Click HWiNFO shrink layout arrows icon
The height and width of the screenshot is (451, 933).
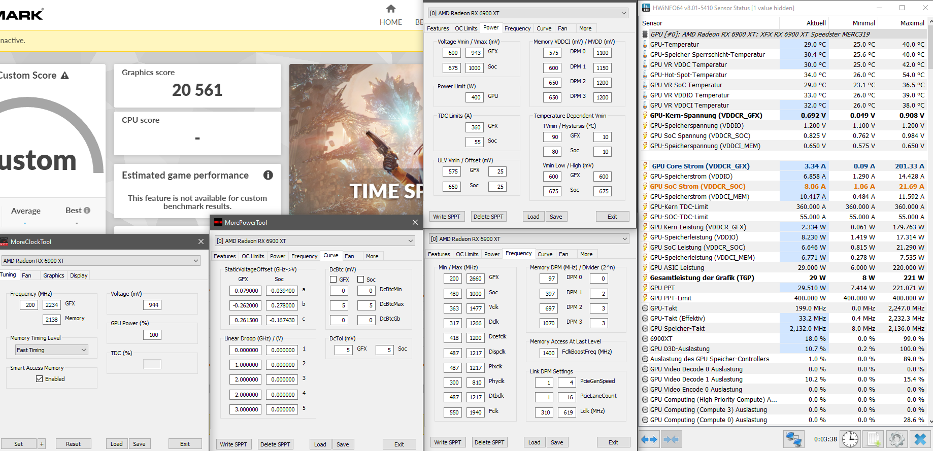click(x=671, y=439)
